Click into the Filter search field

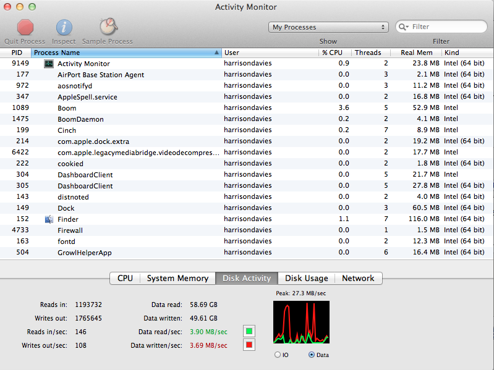[x=441, y=27]
